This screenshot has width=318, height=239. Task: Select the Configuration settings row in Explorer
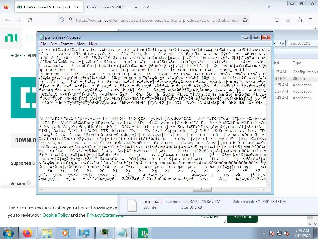click(x=296, y=72)
